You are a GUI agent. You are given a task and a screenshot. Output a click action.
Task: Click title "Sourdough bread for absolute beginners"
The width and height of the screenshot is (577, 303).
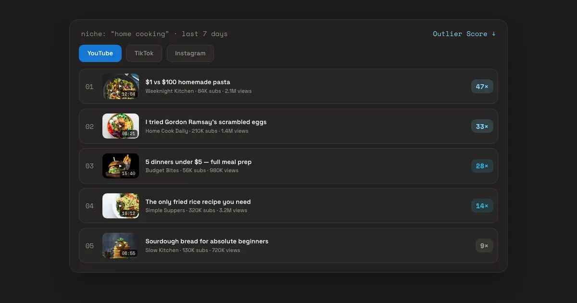(x=207, y=241)
